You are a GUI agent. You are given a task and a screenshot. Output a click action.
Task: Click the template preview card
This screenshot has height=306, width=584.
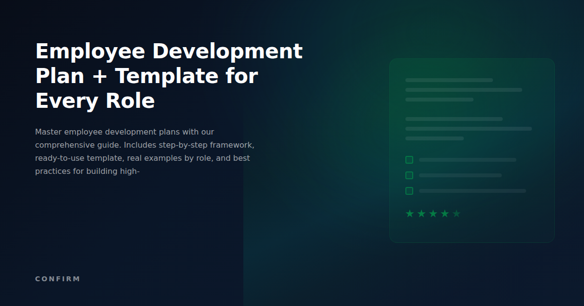tap(472, 150)
